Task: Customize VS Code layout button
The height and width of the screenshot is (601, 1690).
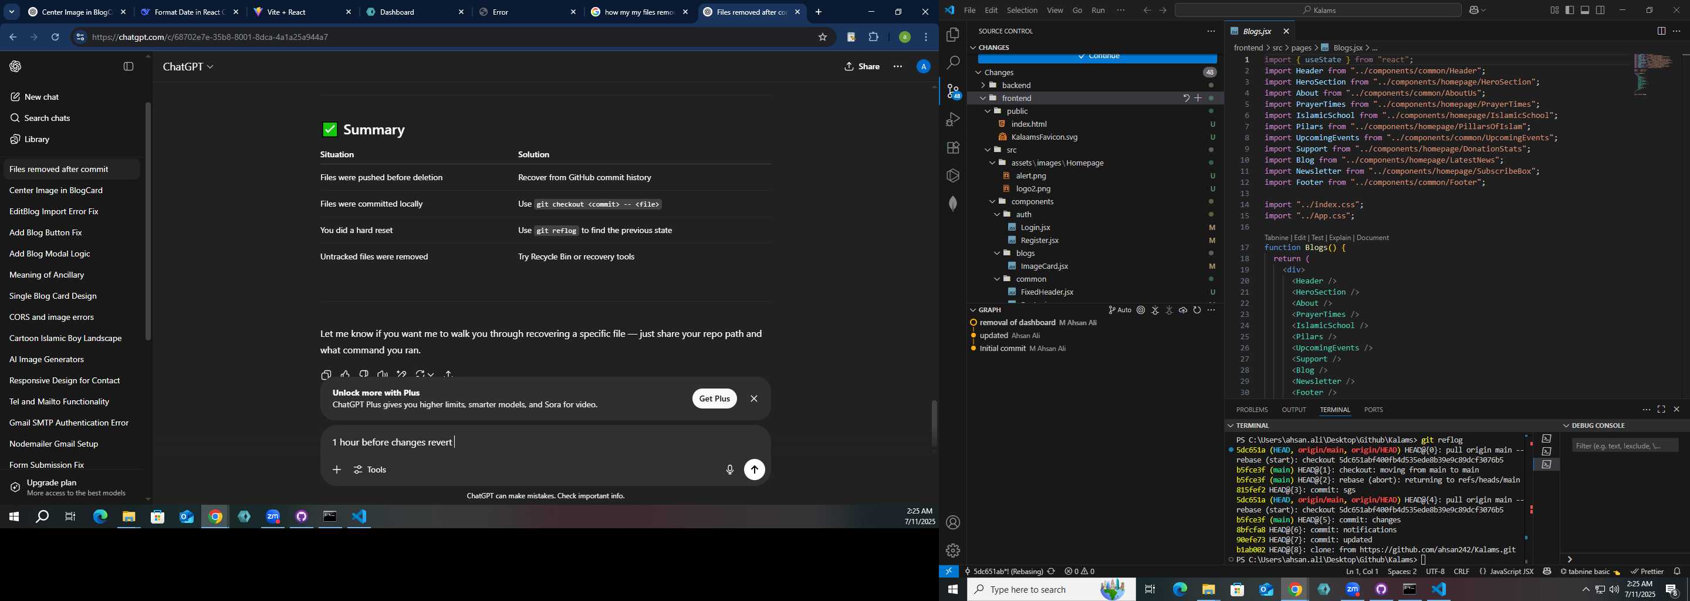Action: click(1554, 11)
